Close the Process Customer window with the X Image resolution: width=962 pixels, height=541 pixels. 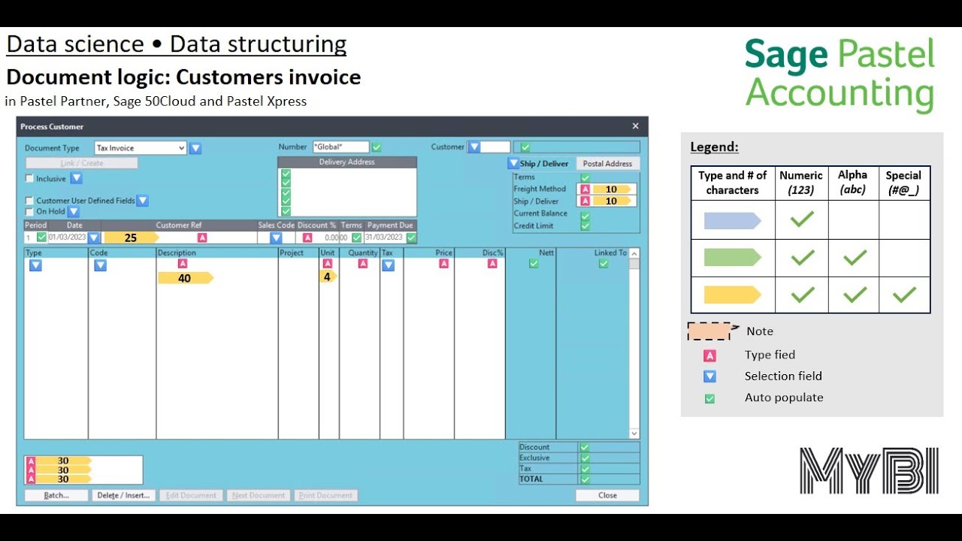tap(635, 126)
